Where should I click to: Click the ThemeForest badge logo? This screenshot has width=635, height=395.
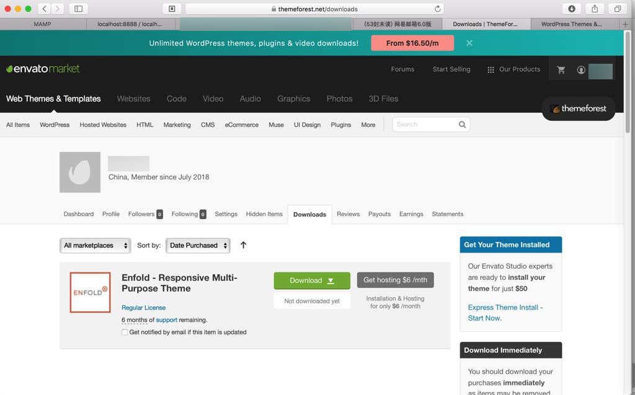[x=579, y=108]
